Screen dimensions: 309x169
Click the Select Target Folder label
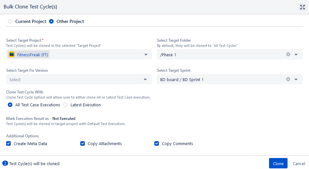[x=174, y=40]
